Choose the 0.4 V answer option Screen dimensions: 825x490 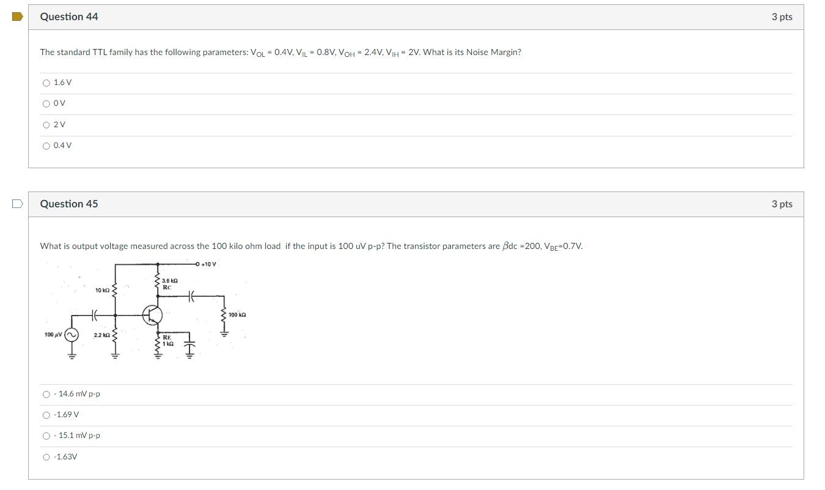[x=46, y=146]
